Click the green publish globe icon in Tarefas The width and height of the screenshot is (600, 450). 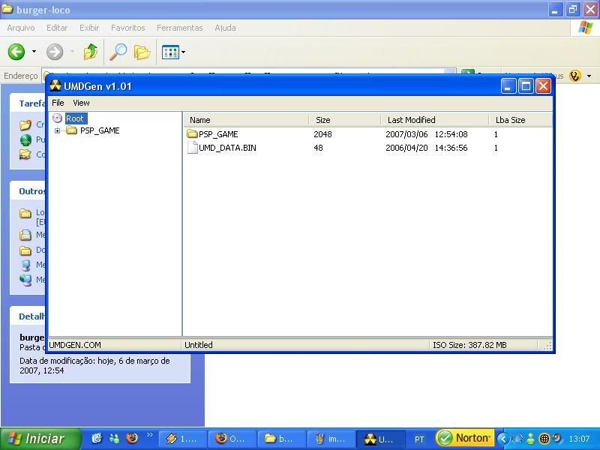25,140
